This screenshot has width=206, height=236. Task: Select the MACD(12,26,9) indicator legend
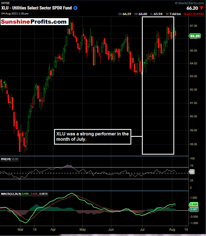click(x=25, y=194)
